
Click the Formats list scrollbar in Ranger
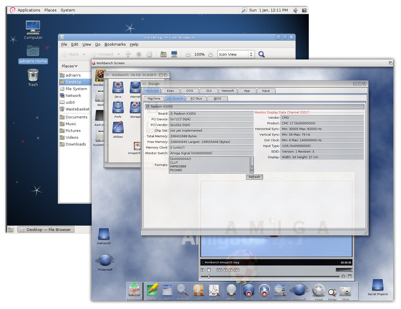(x=252, y=165)
